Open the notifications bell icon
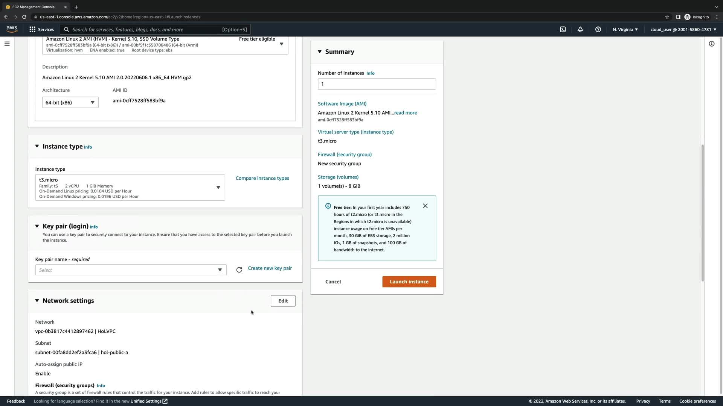Viewport: 723px width, 406px height. pos(580,29)
